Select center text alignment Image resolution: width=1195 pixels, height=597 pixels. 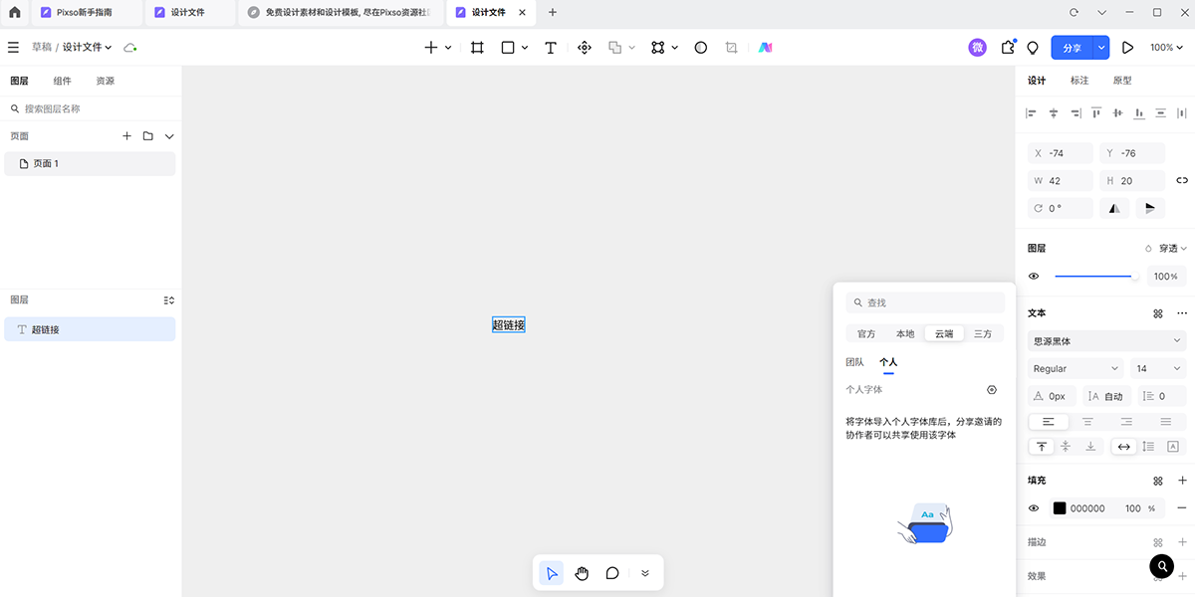(x=1087, y=422)
